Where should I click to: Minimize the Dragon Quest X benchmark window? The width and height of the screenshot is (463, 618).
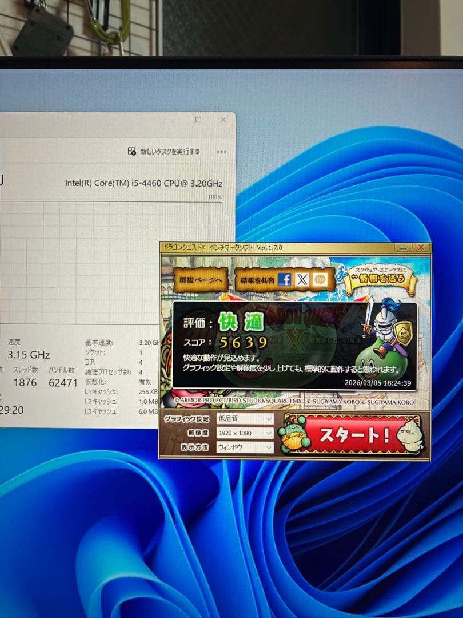click(x=403, y=248)
